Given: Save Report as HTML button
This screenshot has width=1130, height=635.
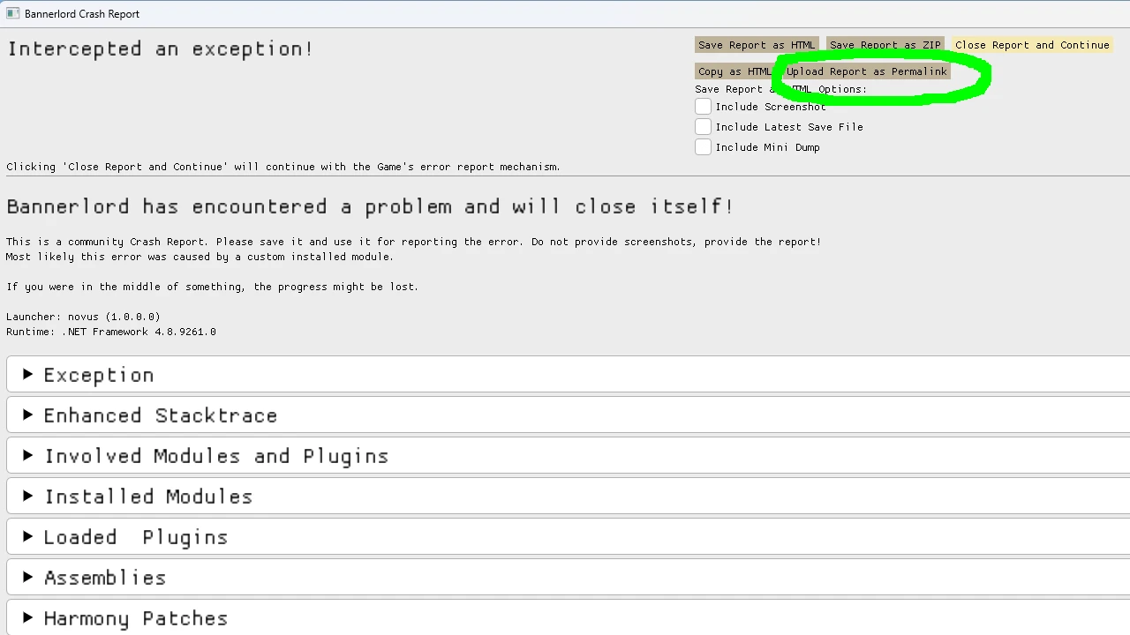Looking at the screenshot, I should pos(757,45).
